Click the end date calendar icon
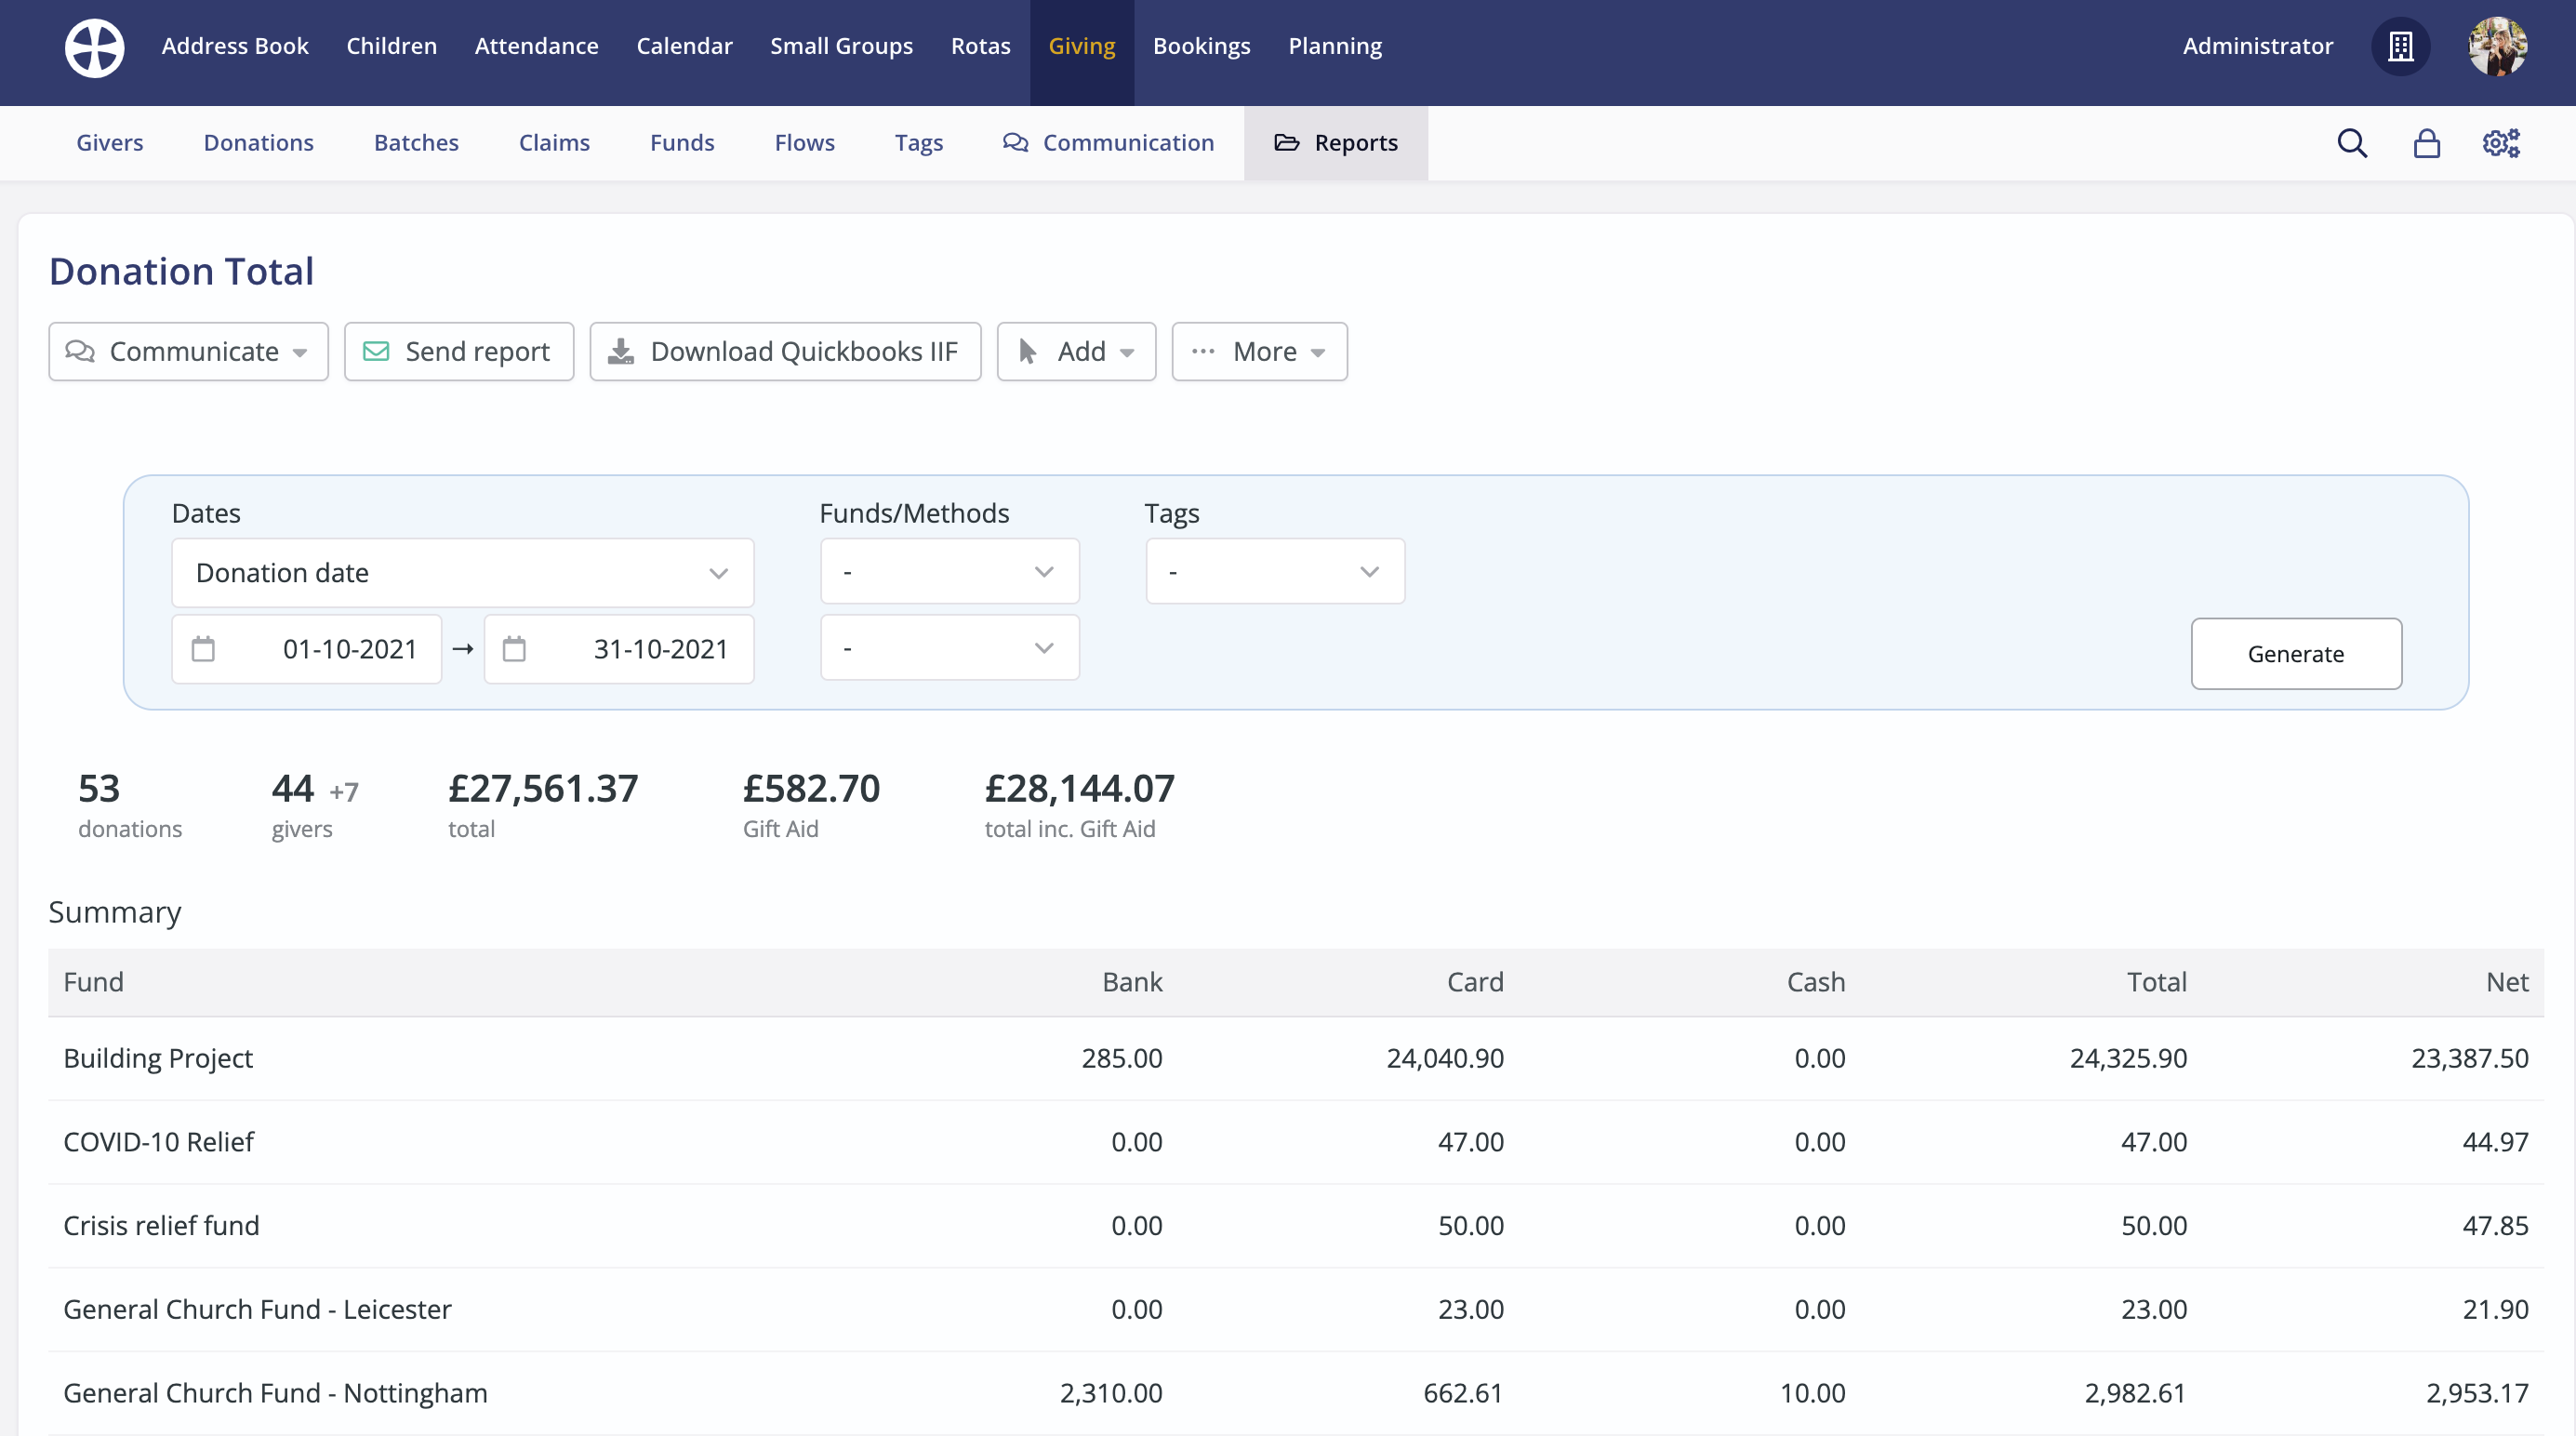The height and width of the screenshot is (1436, 2576). tap(514, 649)
